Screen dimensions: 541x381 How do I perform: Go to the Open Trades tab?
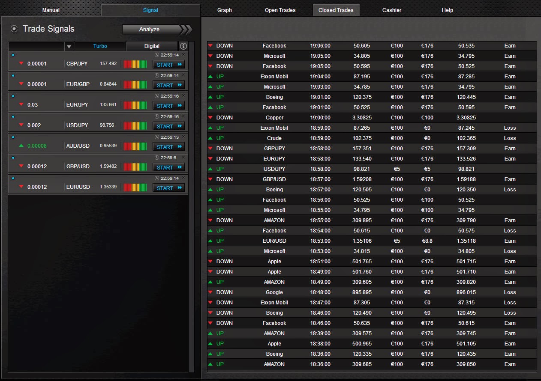tap(280, 10)
